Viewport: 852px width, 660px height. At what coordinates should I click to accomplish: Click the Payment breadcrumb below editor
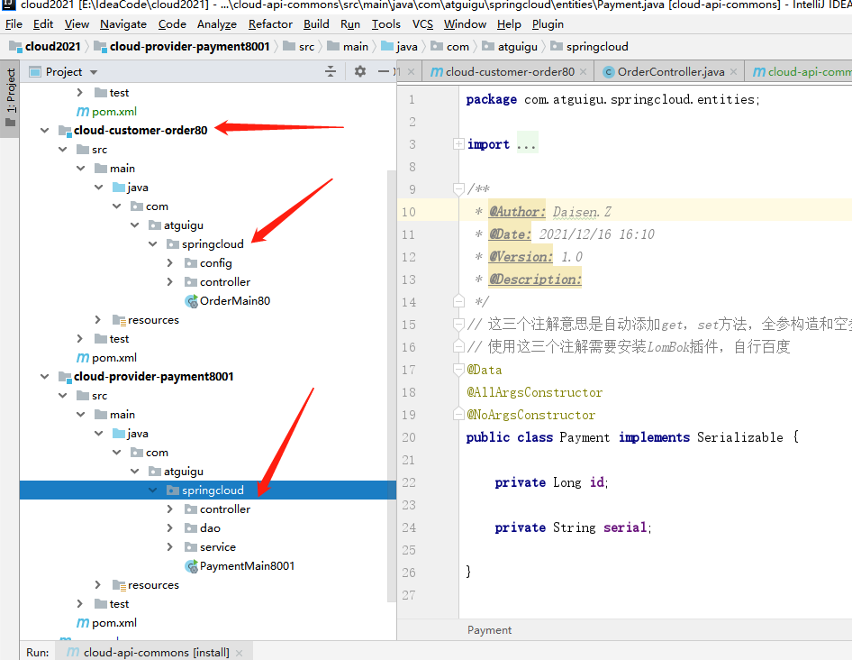point(489,630)
